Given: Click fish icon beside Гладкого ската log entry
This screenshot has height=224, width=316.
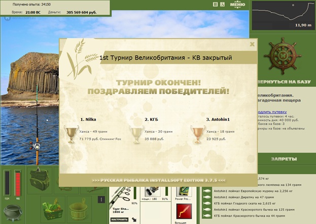Looking at the screenshot, I should [207, 203].
